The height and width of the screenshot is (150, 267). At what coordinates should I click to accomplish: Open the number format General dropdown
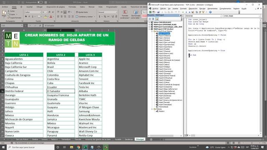[x=116, y=12]
